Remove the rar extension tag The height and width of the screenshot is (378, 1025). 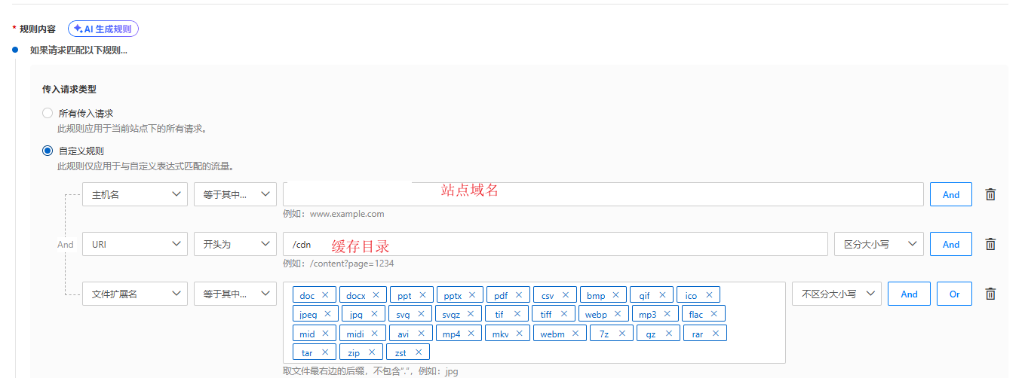(715, 334)
